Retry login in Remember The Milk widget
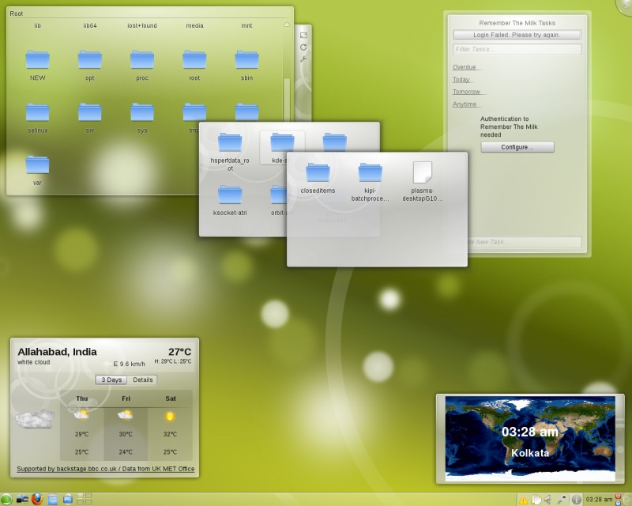Screen dimensions: 632x506 pos(517,35)
